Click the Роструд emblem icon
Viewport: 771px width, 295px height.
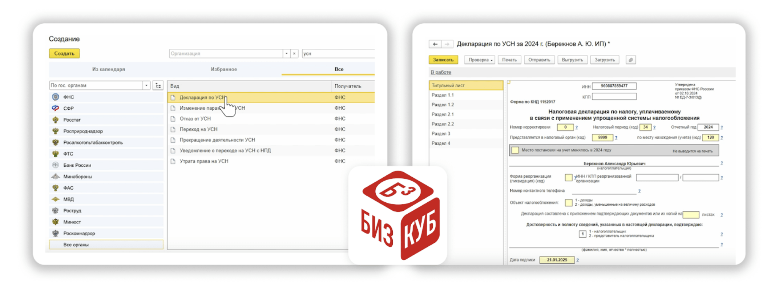point(56,210)
